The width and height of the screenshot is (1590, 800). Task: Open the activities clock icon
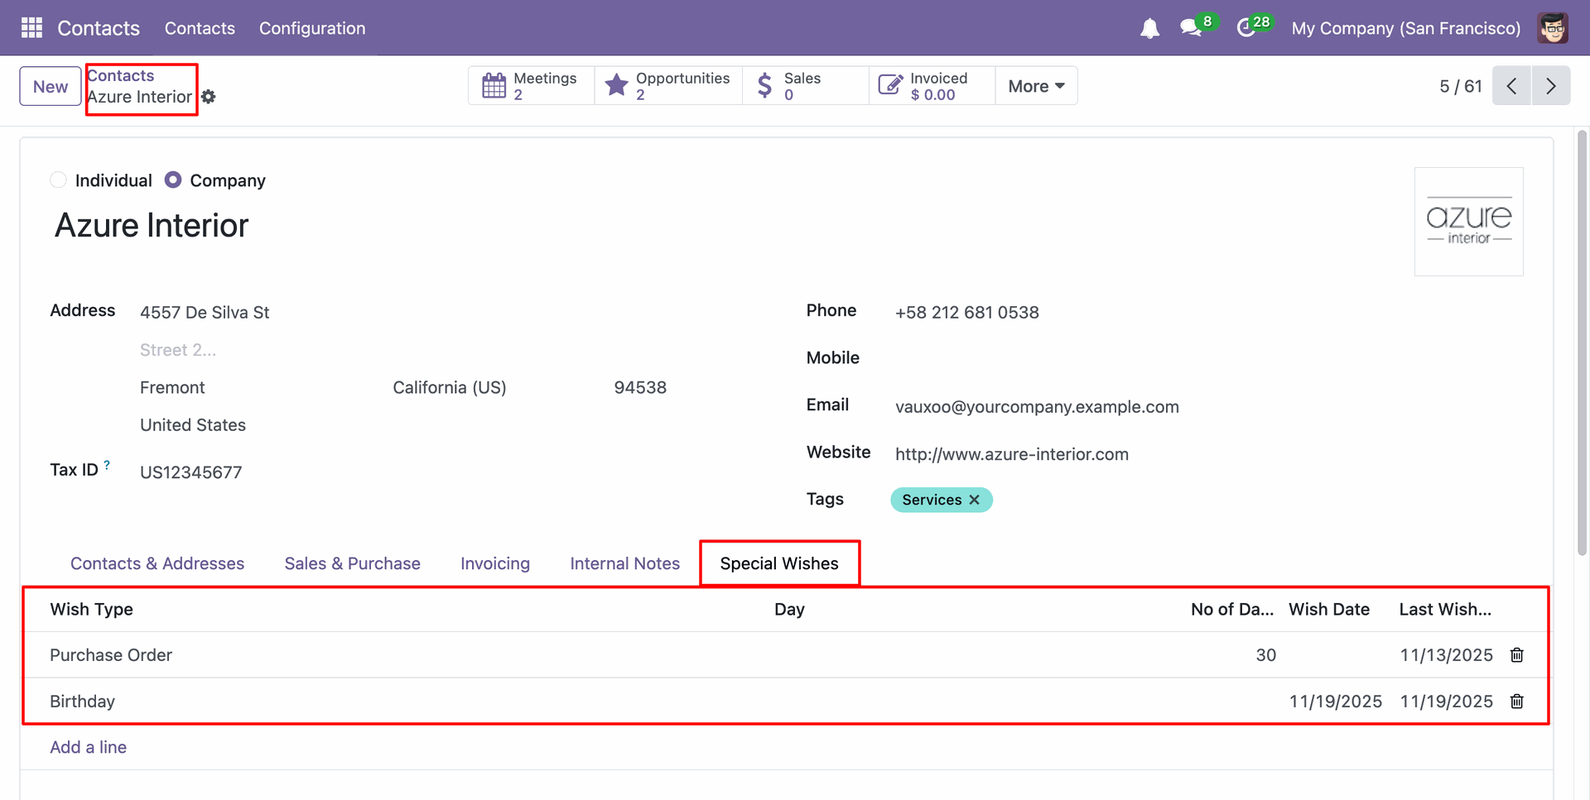tap(1245, 28)
